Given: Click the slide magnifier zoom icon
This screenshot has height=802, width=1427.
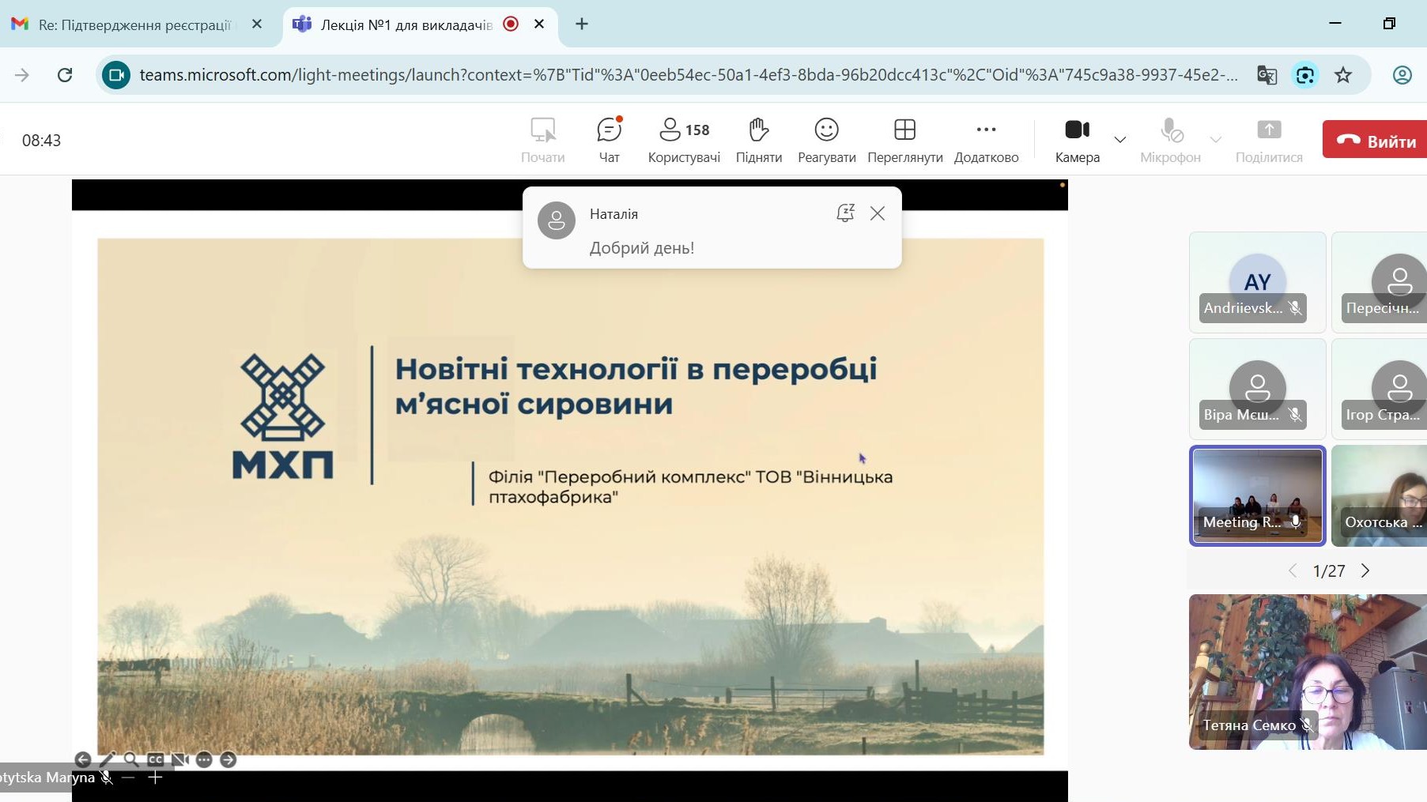Looking at the screenshot, I should 131,759.
